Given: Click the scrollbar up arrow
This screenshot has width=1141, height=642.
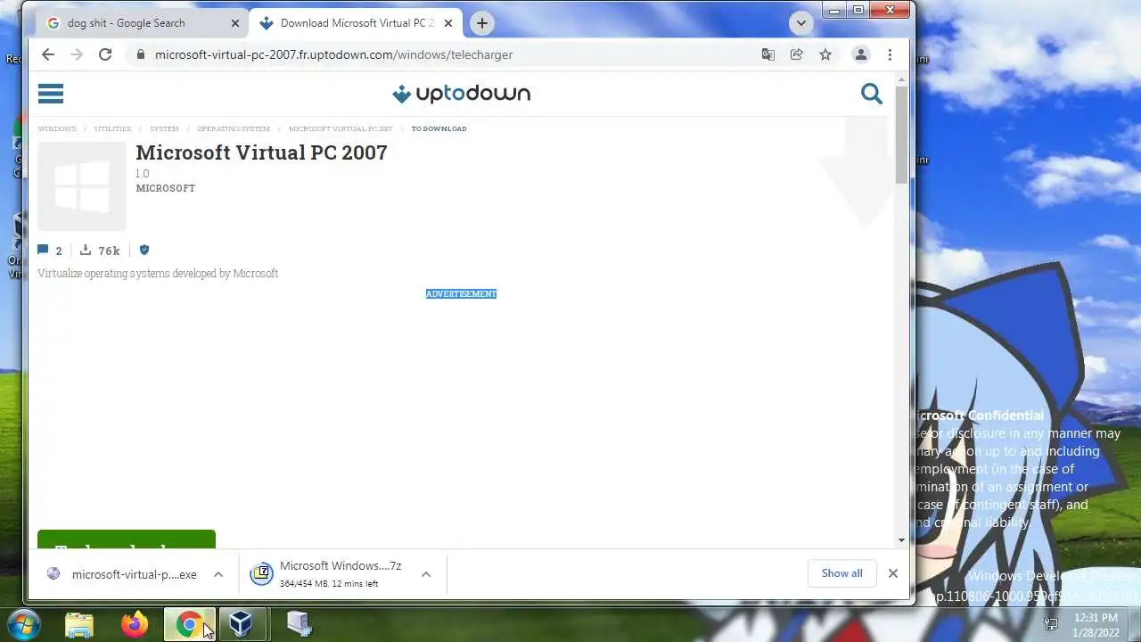Looking at the screenshot, I should [901, 80].
